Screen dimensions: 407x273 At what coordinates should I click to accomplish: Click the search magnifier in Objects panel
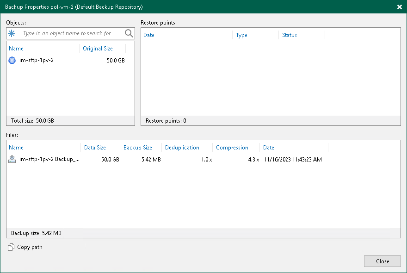pos(129,33)
